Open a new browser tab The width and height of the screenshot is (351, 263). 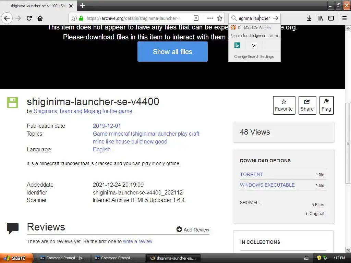point(83,5)
